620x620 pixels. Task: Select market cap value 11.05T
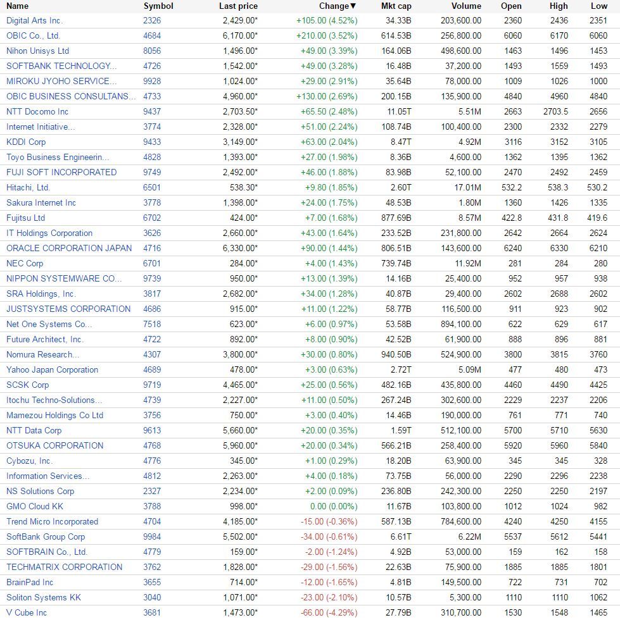(399, 111)
